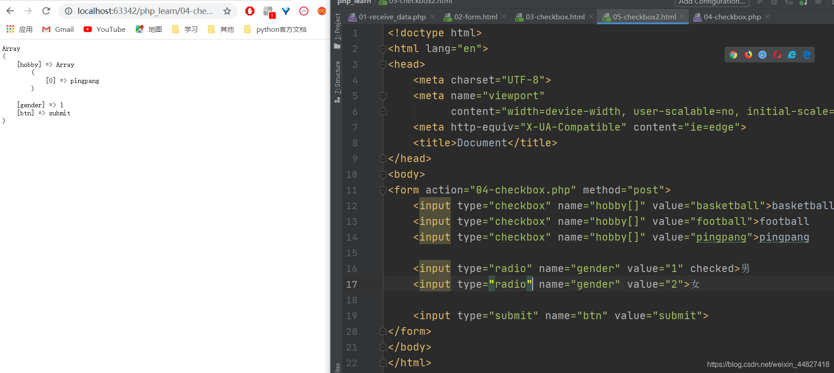The width and height of the screenshot is (834, 373).
Task: Reload the localhost page
Action: click(46, 11)
